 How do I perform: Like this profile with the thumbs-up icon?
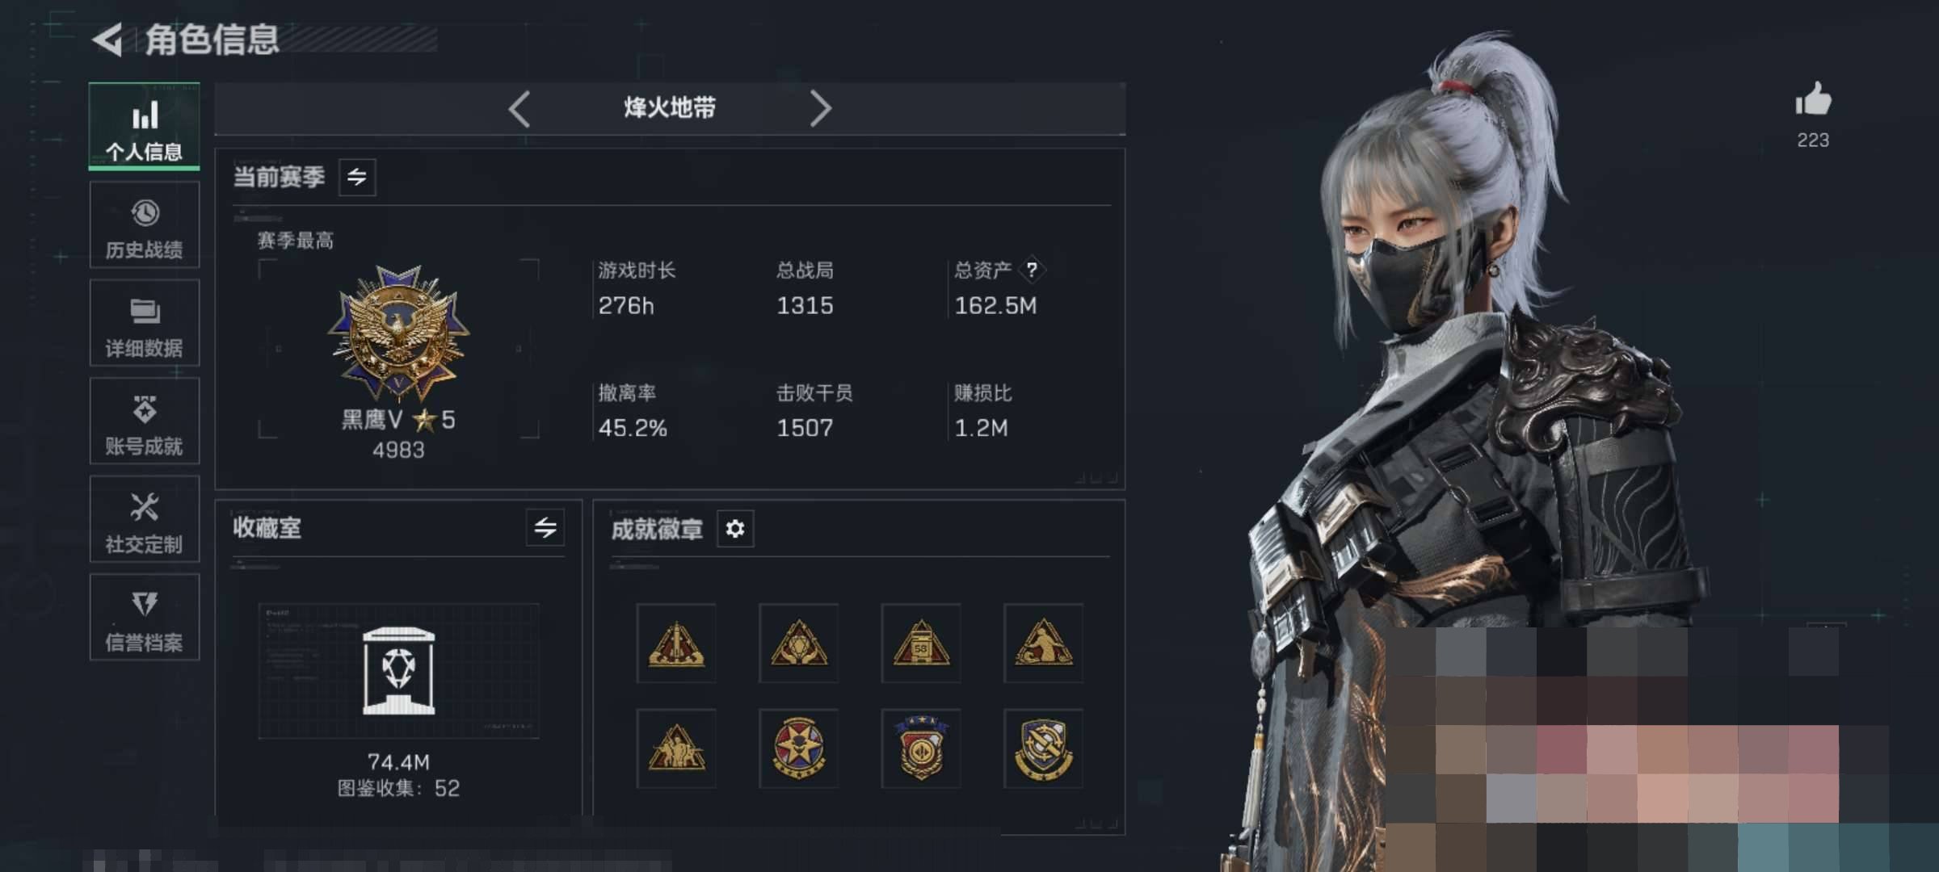(1813, 99)
